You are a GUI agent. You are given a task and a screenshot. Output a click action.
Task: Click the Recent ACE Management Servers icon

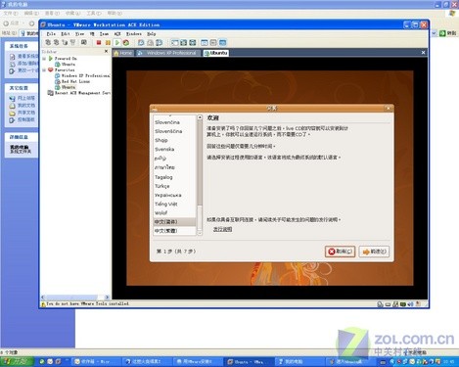(51, 93)
